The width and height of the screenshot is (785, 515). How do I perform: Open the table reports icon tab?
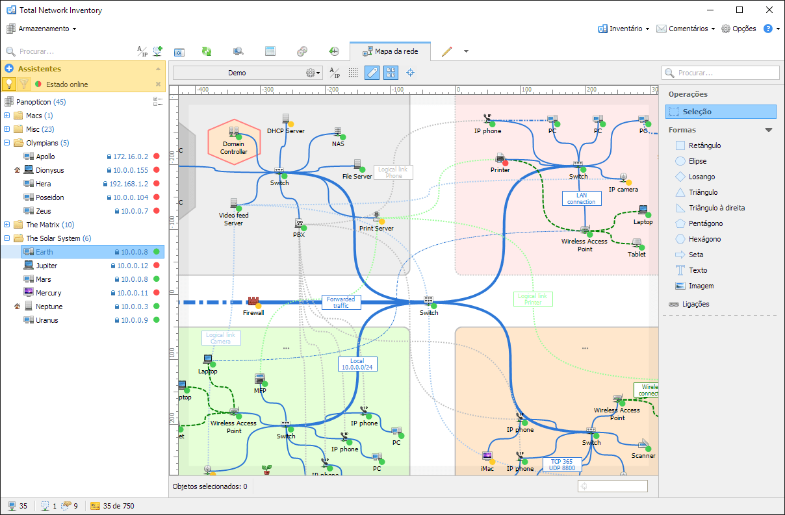click(270, 52)
